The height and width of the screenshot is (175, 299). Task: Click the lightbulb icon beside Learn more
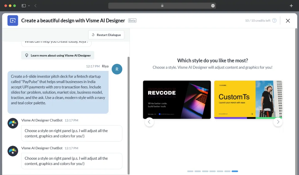click(27, 55)
